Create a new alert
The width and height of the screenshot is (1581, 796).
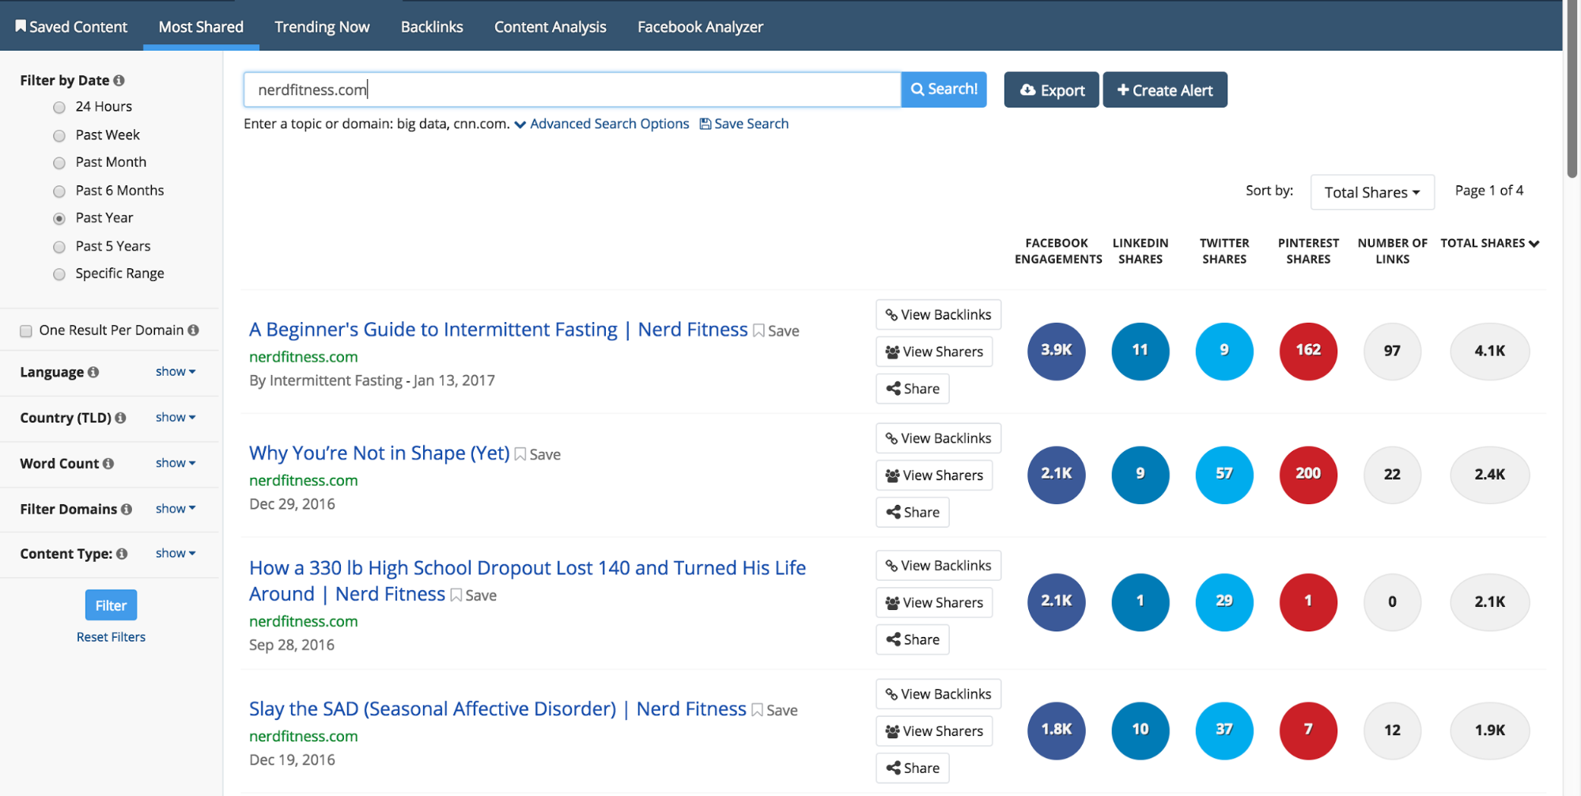pos(1165,90)
